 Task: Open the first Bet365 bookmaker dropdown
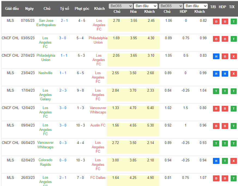pyautogui.click(x=120, y=6)
